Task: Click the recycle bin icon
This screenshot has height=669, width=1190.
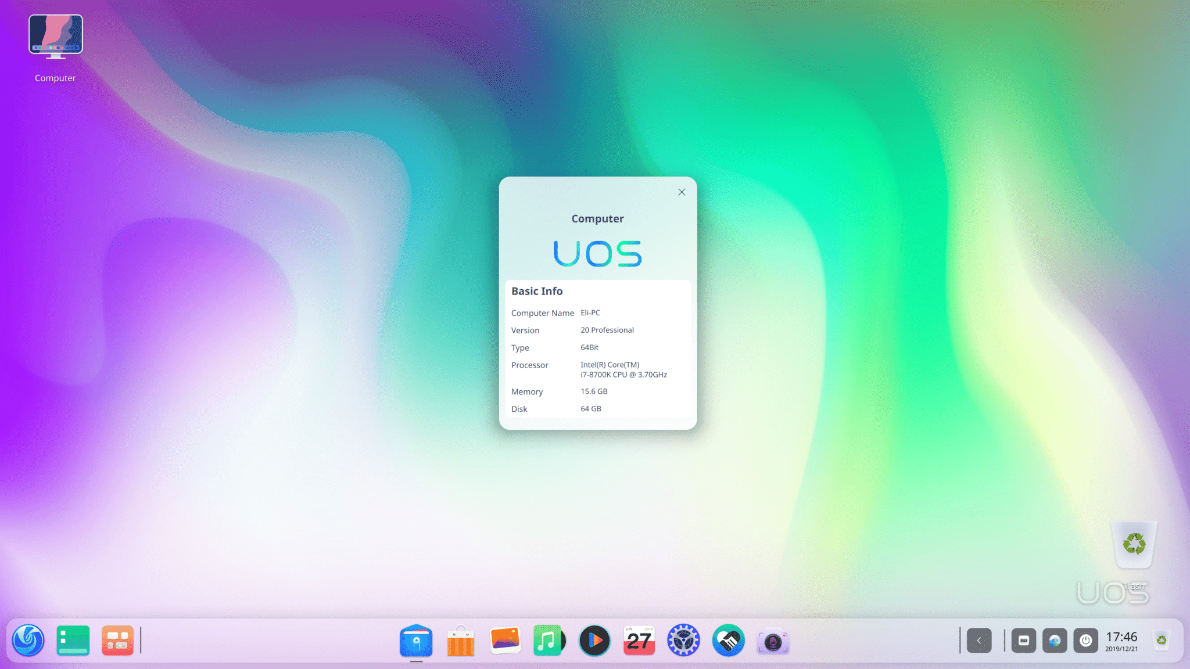Action: click(x=1134, y=543)
